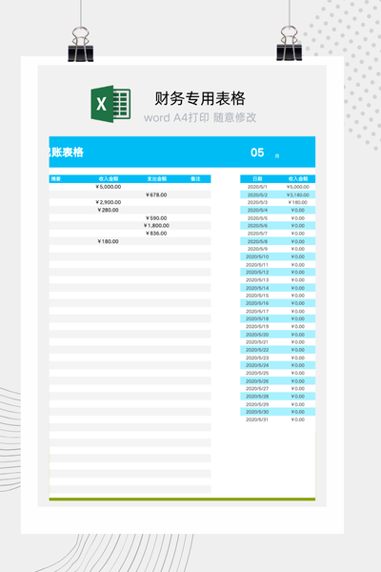Viewport: 381px width, 572px height.
Task: Select the 收入金额 header beside 日期
Action: point(298,179)
